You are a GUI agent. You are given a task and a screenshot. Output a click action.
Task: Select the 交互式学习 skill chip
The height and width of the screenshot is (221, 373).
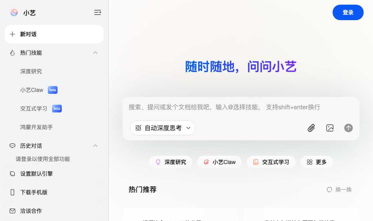(x=271, y=162)
